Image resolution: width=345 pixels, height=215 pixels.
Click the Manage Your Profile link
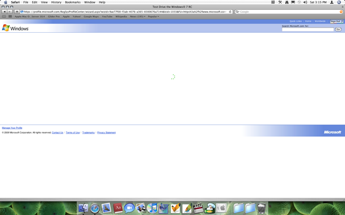[x=12, y=128]
